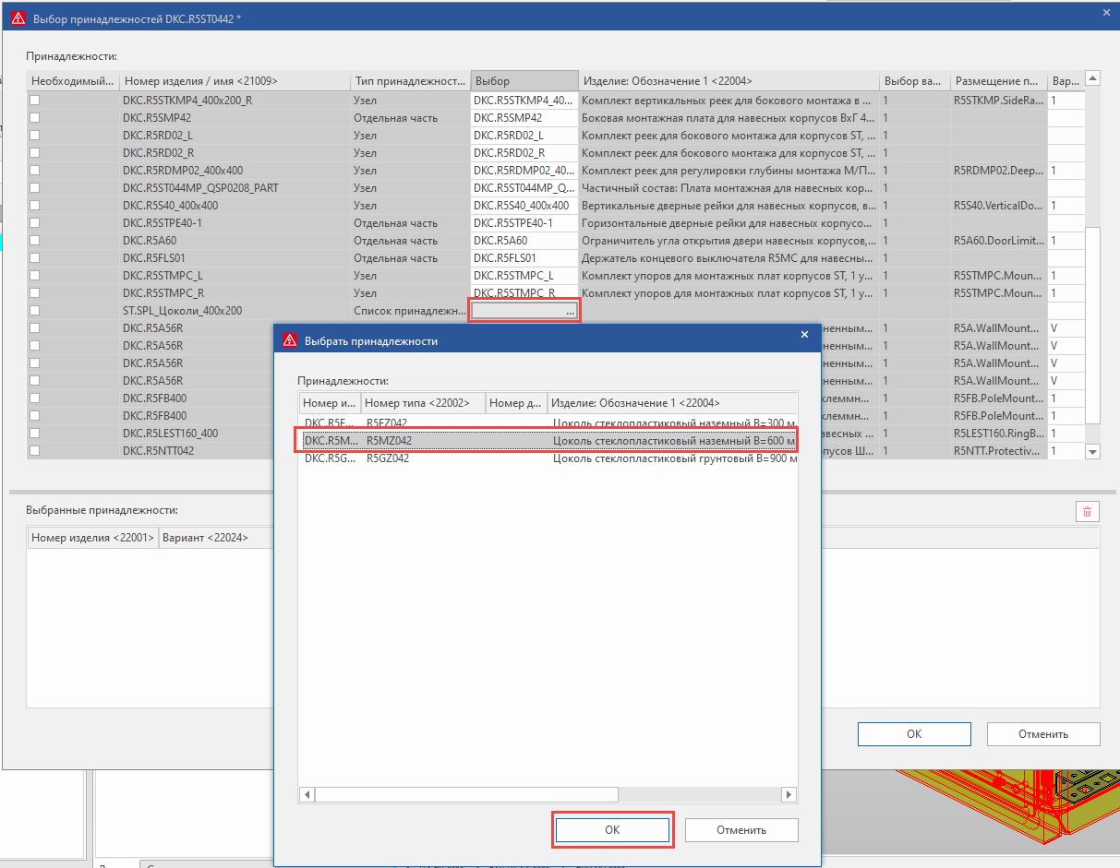Screen dimensions: 1120x868
Task: Toggle checkbox for DKC.R5RDMP02_400x400 row
Action: 35,170
